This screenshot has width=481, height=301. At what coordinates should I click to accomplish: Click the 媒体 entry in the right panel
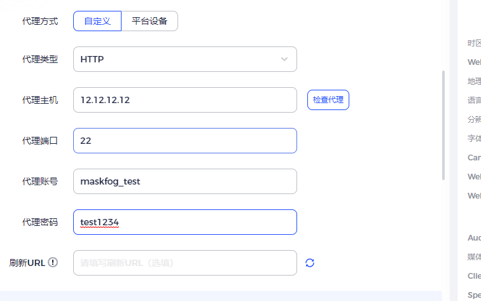tap(474, 257)
